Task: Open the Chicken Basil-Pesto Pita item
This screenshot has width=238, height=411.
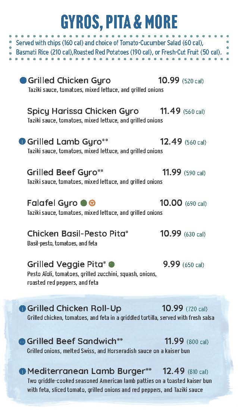Action: tap(76, 234)
